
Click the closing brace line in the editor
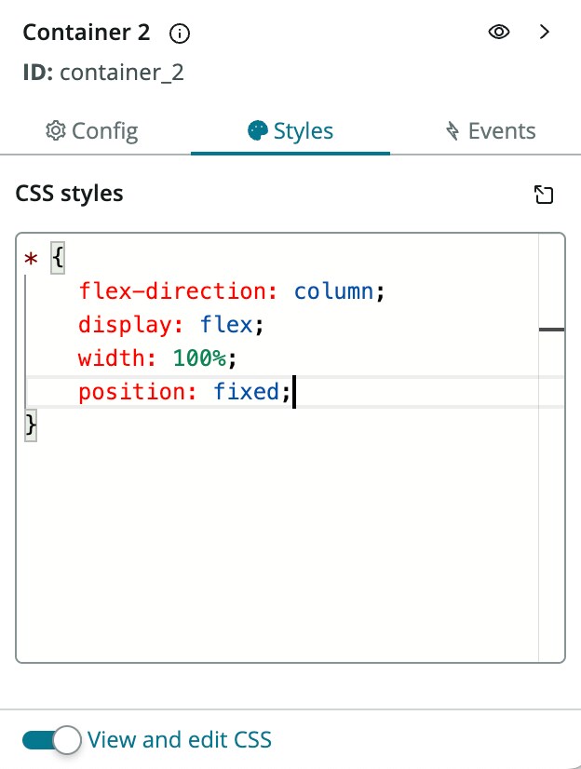(x=31, y=425)
